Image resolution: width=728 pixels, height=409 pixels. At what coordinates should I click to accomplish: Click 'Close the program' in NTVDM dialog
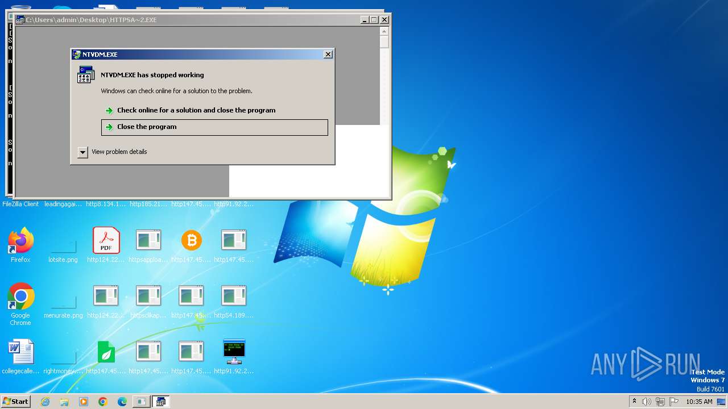pyautogui.click(x=214, y=127)
